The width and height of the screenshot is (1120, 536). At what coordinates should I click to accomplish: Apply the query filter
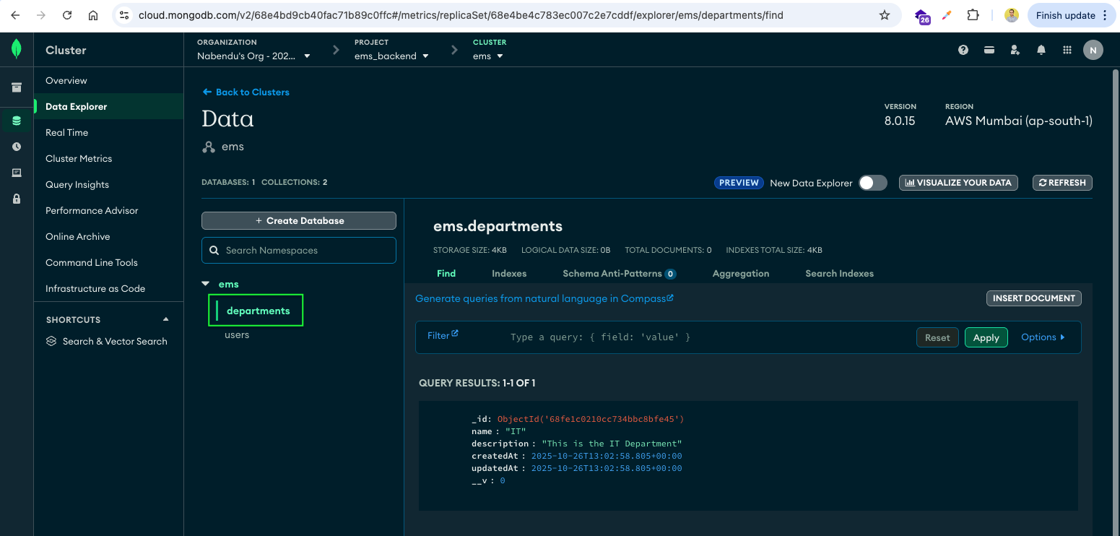click(986, 337)
